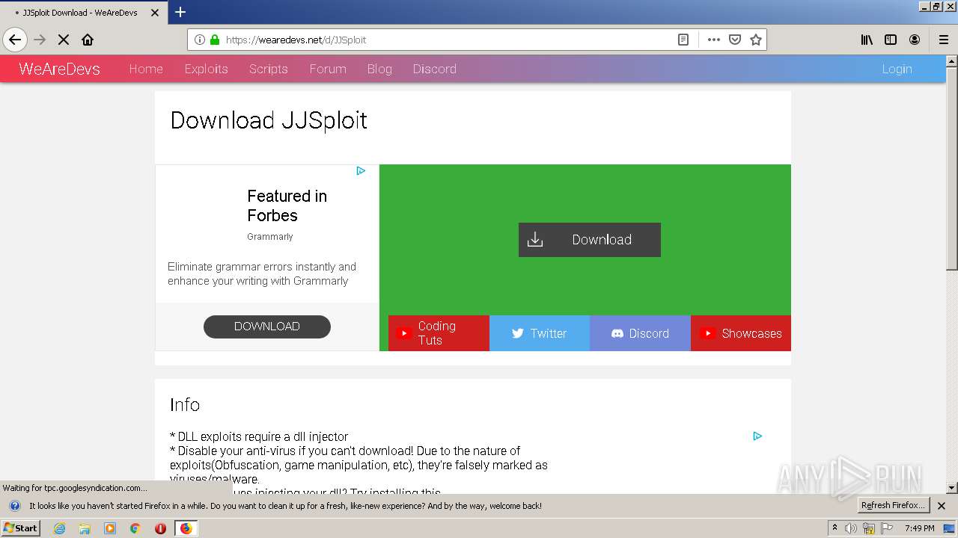Click the Download JJSploit heading
Image resolution: width=958 pixels, height=538 pixels.
click(x=269, y=120)
